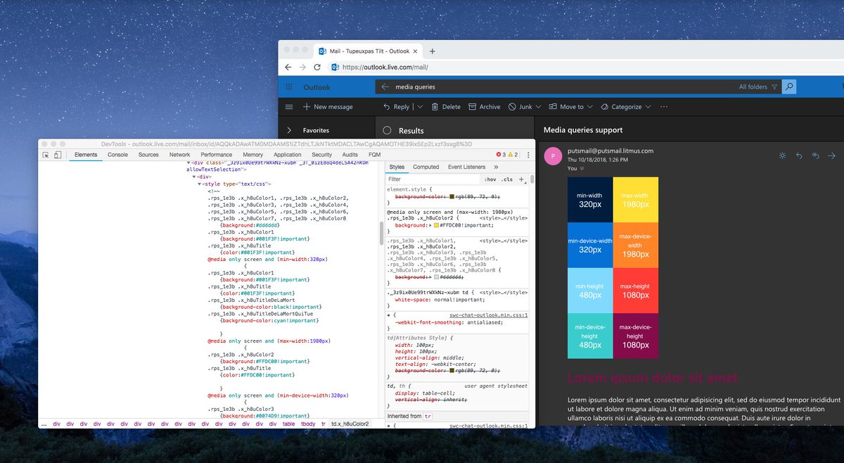This screenshot has width=844, height=463.
Task: Forward the message using the arrow icon
Action: pyautogui.click(x=832, y=156)
